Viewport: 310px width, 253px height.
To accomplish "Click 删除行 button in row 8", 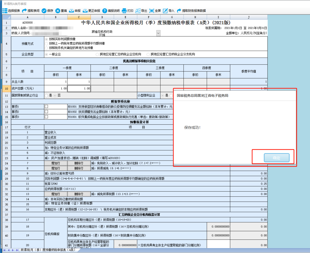I will [x=79, y=168].
